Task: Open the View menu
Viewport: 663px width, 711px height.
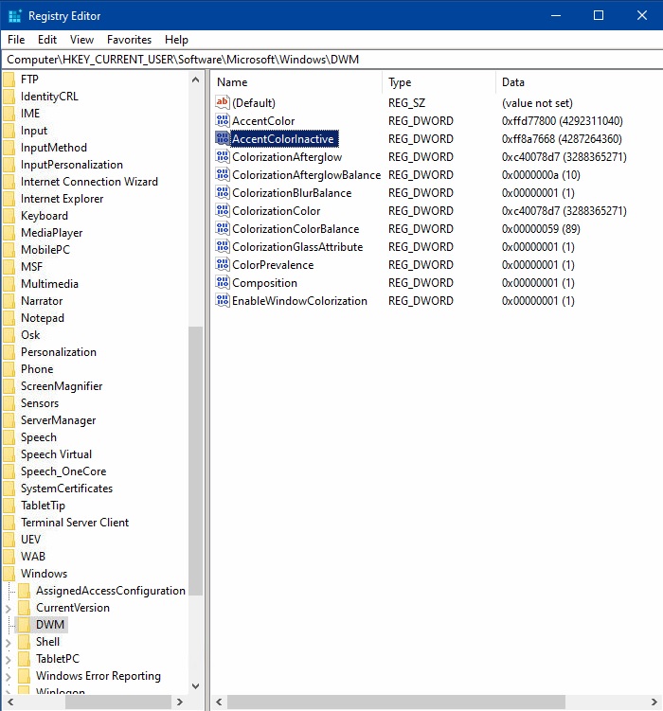Action: click(x=81, y=40)
